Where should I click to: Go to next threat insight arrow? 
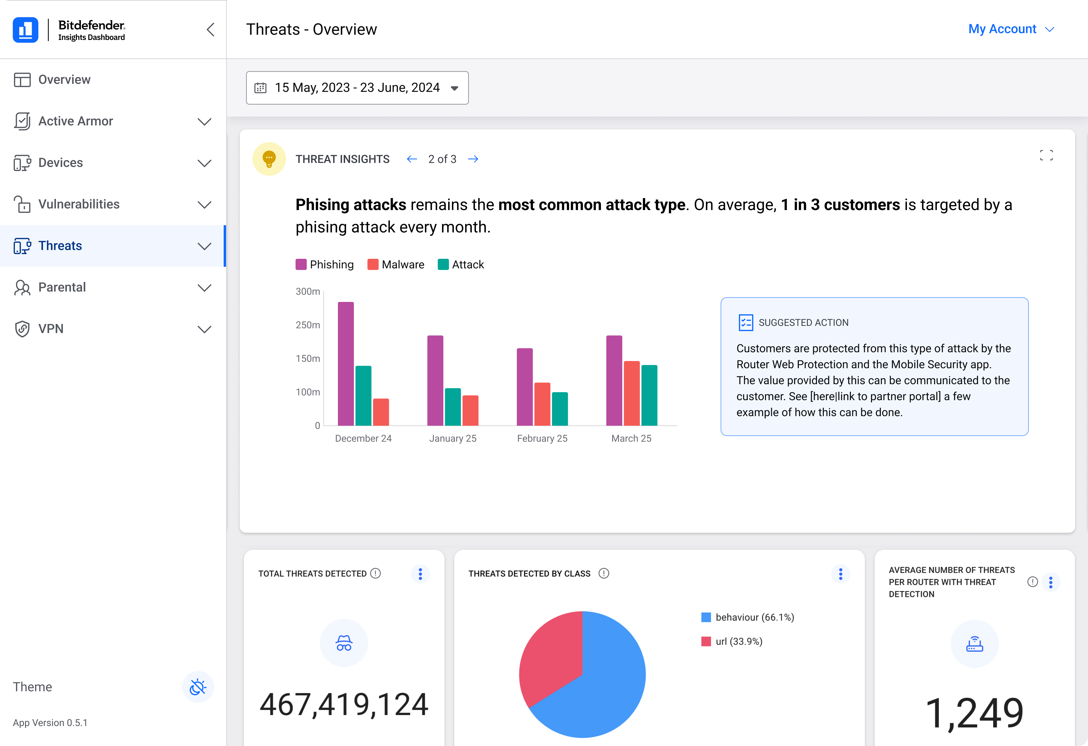point(473,159)
